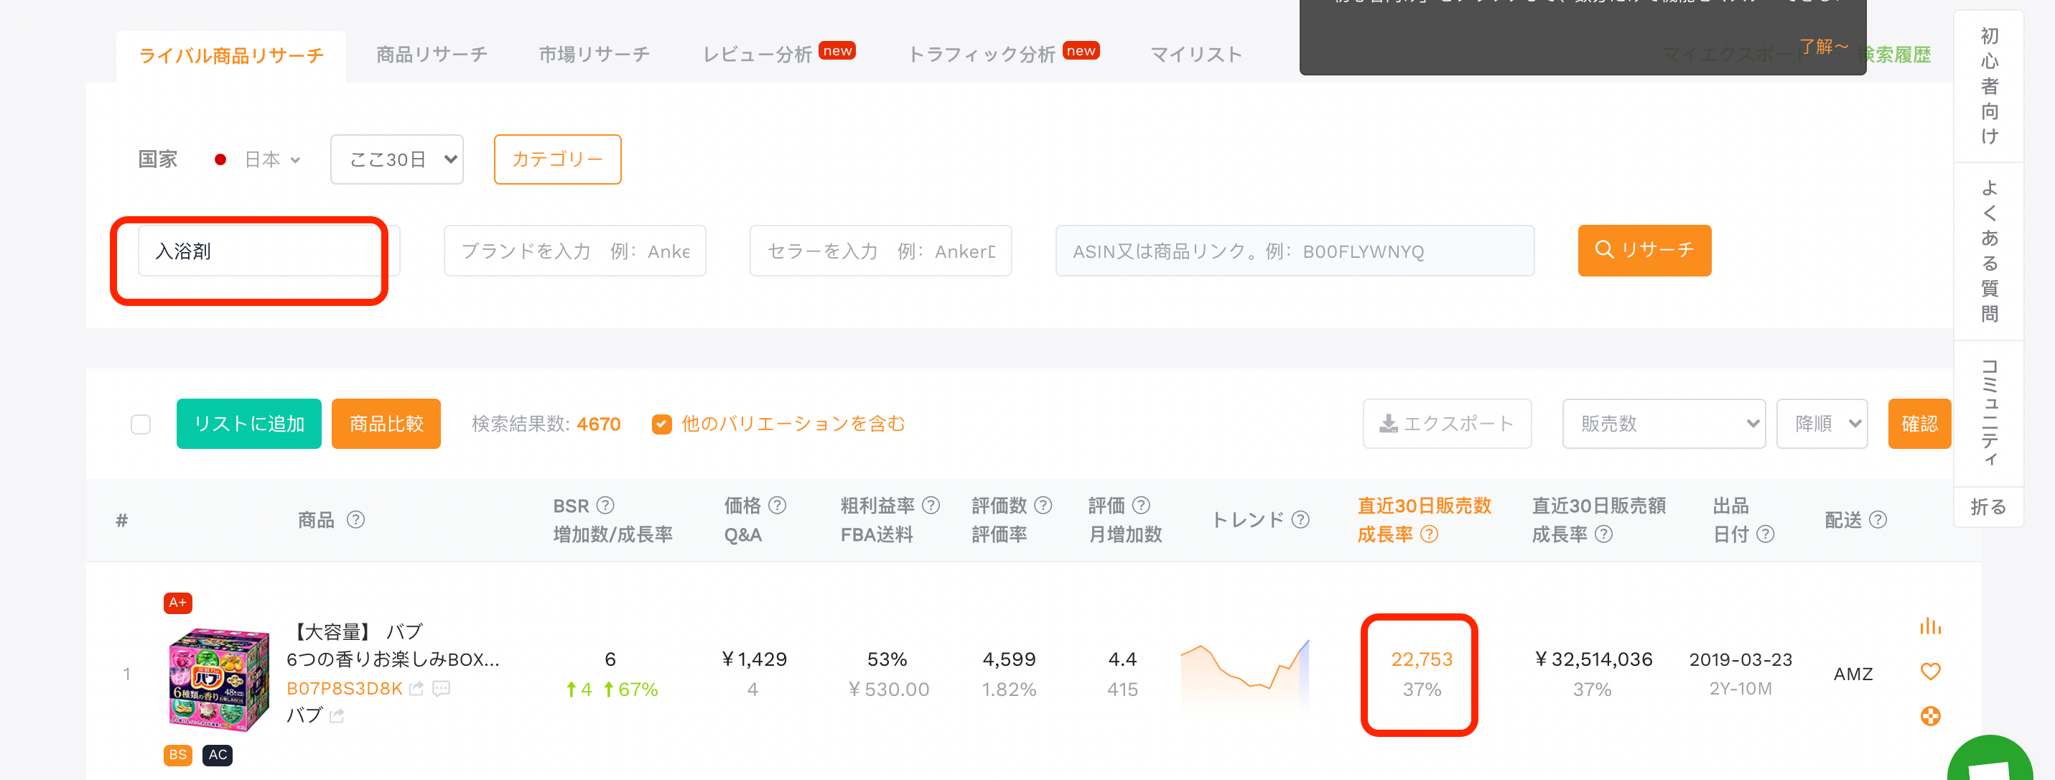Click the share icon next to ASIN B07P8S3D8K
Viewport: 2055px width, 780px height.
click(x=416, y=688)
